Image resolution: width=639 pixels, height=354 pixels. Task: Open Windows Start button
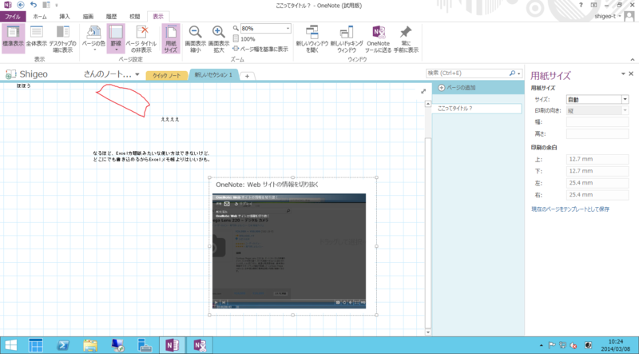(11, 345)
